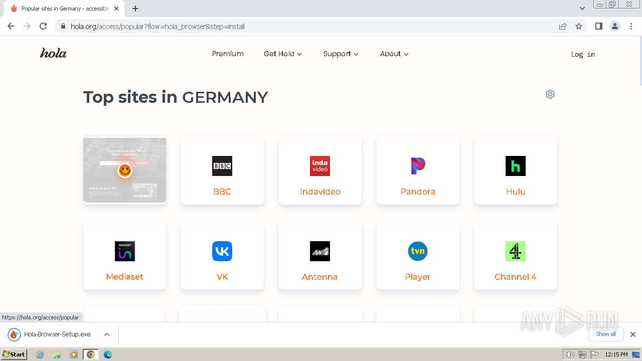Viewport: 642px width, 361px height.
Task: Open the tvn Player logo tile
Action: [x=418, y=251]
